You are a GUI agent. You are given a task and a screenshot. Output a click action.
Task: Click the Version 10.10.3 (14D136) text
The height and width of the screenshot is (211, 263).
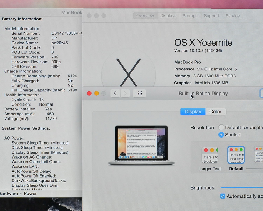[198, 51]
